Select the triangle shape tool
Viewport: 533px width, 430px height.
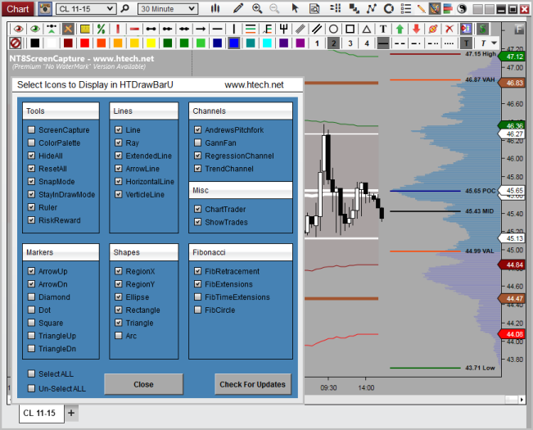[x=367, y=29]
